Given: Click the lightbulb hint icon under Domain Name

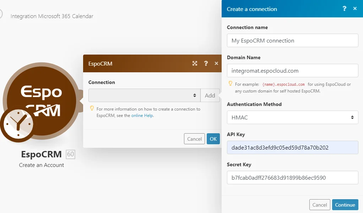Looking at the screenshot, I should [x=231, y=83].
